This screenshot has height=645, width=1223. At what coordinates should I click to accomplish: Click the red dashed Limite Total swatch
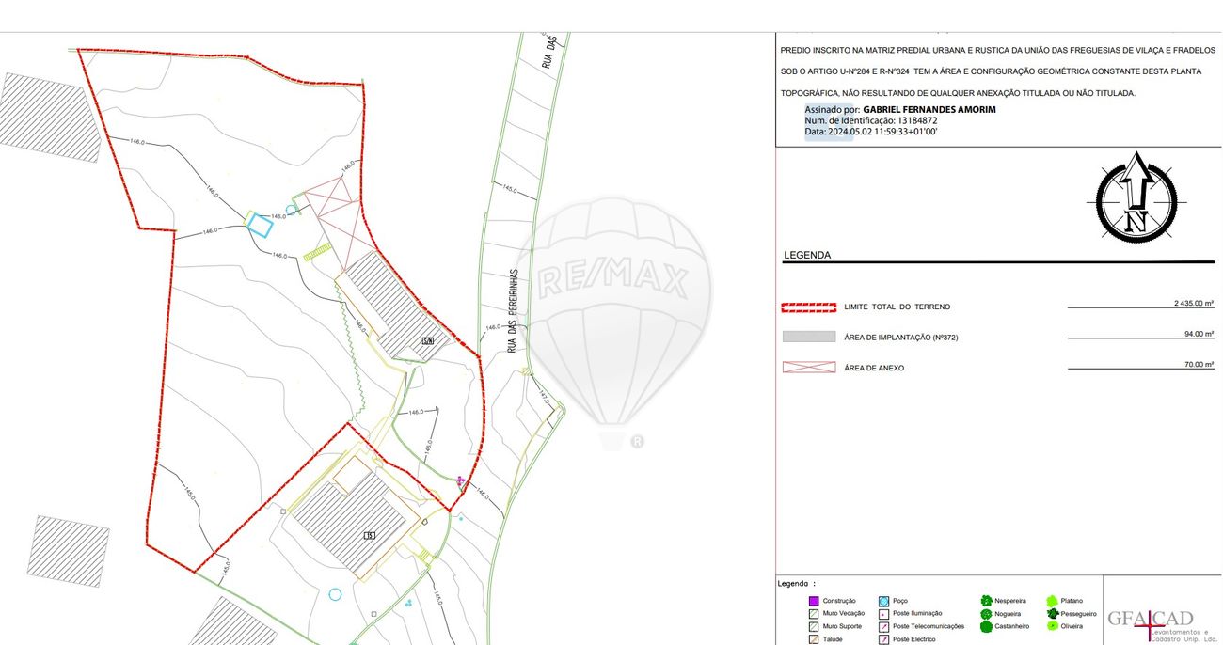click(808, 307)
